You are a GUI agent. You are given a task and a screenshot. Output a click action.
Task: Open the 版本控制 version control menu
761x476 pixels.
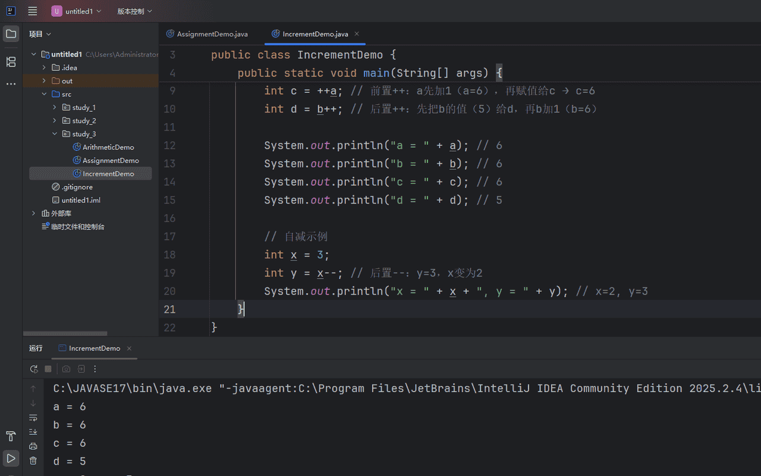tap(134, 11)
